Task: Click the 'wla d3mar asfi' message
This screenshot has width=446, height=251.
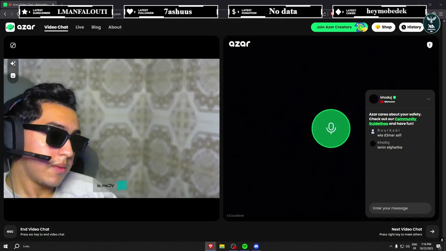Action: point(390,135)
